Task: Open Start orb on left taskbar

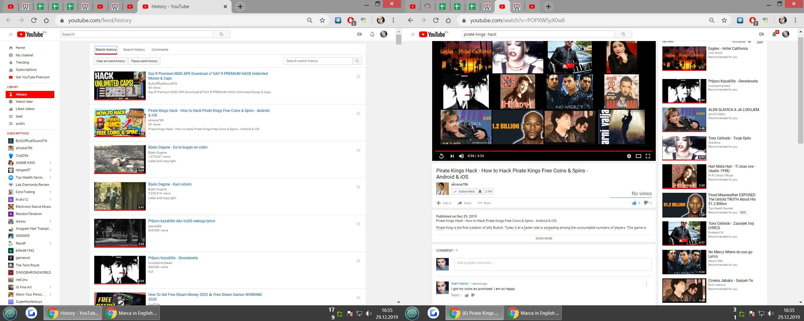Action: (x=10, y=313)
